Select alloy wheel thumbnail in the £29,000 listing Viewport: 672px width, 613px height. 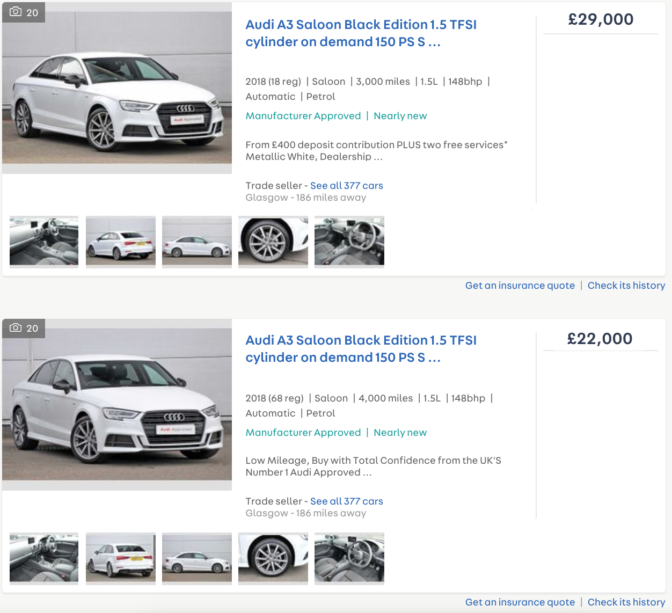(273, 242)
